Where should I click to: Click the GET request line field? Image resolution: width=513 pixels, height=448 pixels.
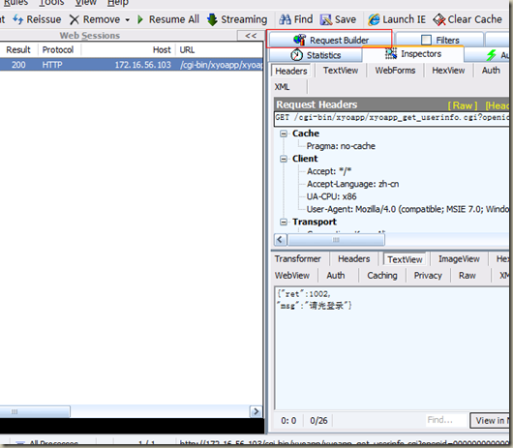click(392, 118)
